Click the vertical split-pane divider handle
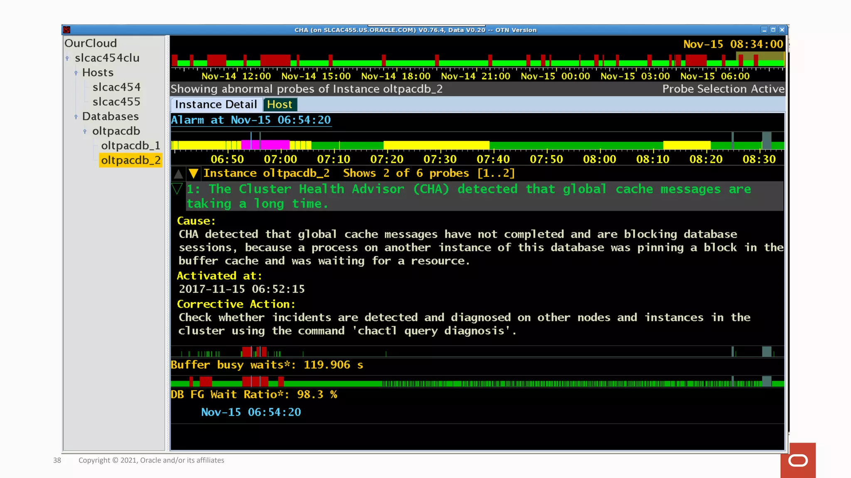Image resolution: width=851 pixels, height=478 pixels. (x=167, y=243)
